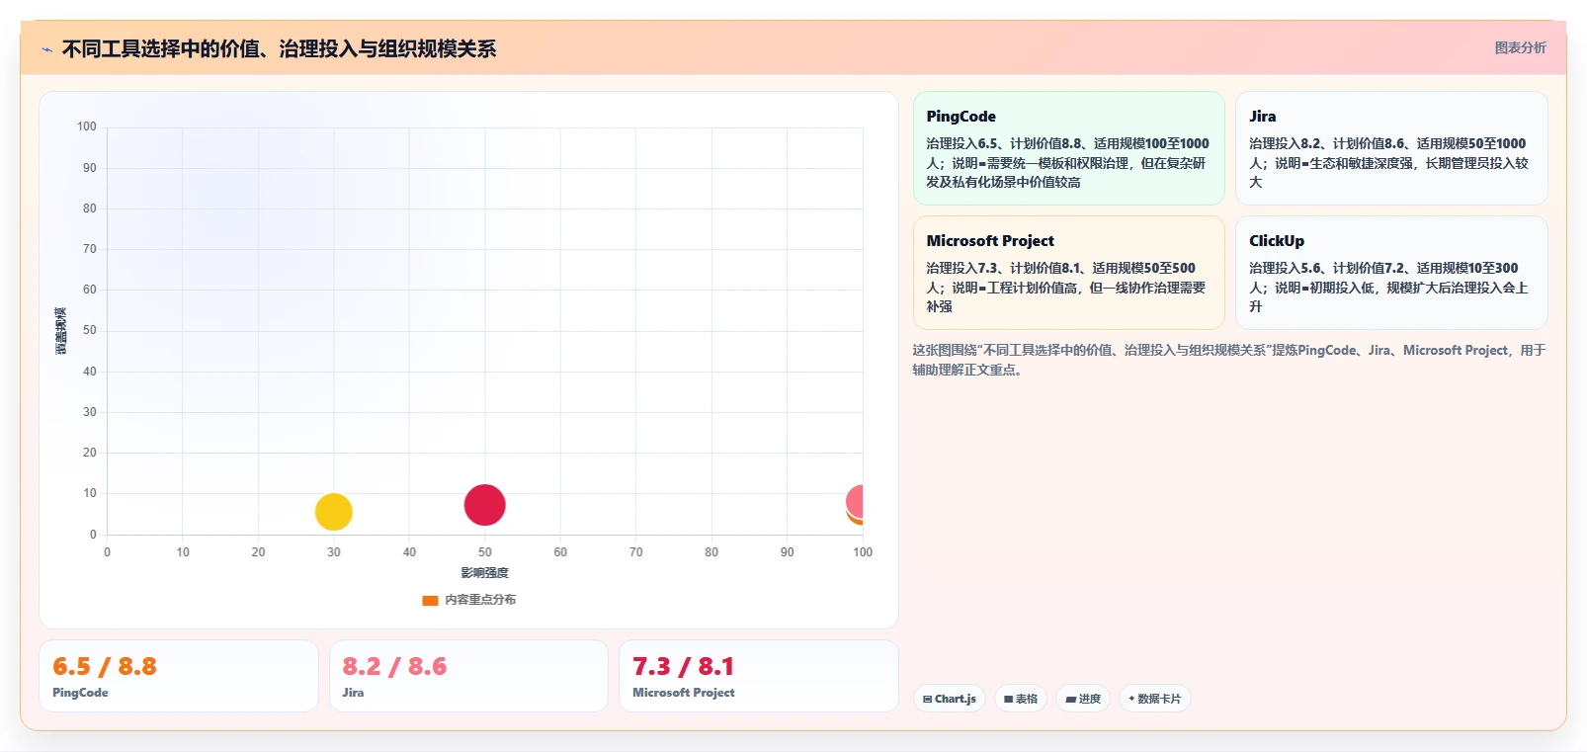Screen dimensions: 1587x752
Task: Click the Chart.js tag
Action: [x=949, y=699]
